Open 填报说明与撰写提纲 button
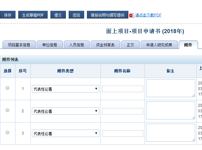The image size is (202, 150). pyautogui.click(x=108, y=15)
